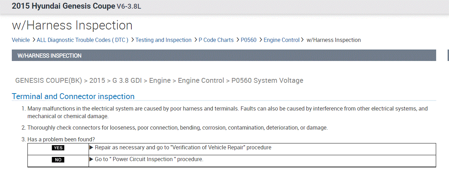Screen dimensions: 449x176
Task: Click arrow before 'Go to Power Circuit Inspection'
Action: [x=92, y=159]
